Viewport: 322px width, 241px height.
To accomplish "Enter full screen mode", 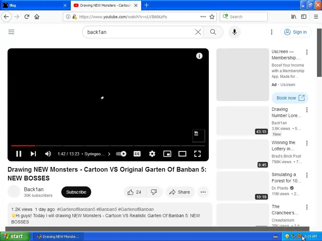I will [x=197, y=154].
